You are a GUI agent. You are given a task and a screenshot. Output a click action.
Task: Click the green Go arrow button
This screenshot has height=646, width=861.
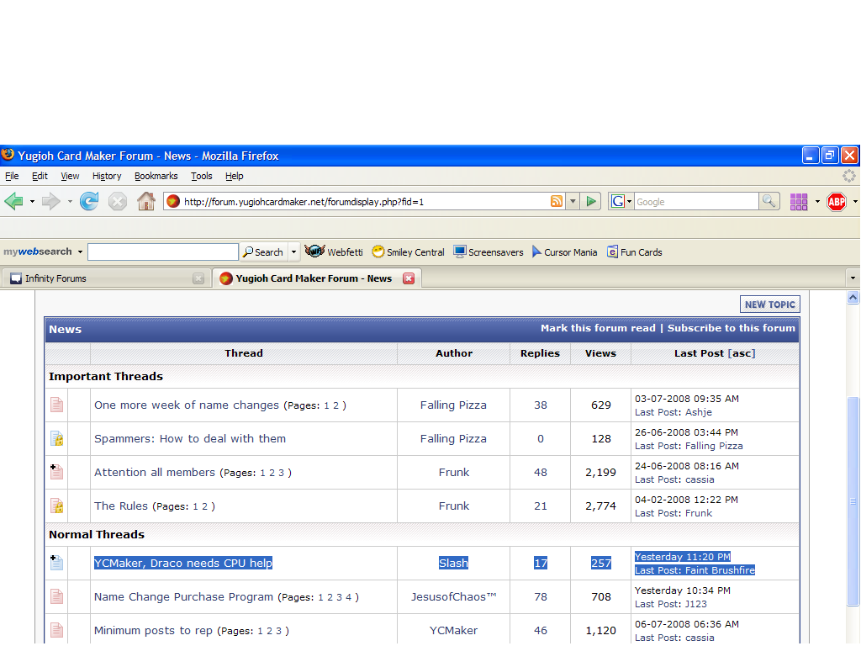tap(592, 202)
